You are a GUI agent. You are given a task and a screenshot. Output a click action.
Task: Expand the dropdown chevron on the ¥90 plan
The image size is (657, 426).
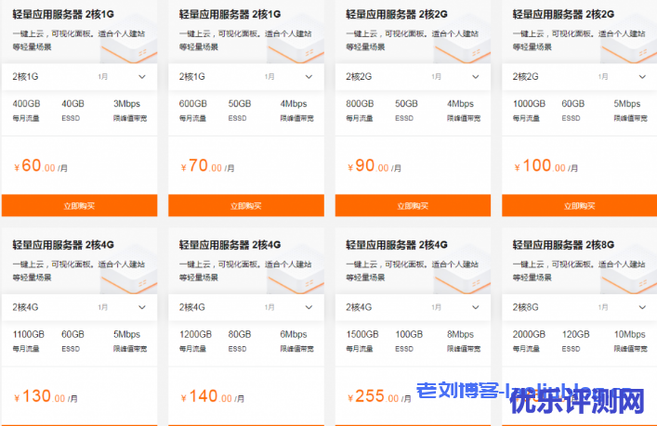[476, 77]
